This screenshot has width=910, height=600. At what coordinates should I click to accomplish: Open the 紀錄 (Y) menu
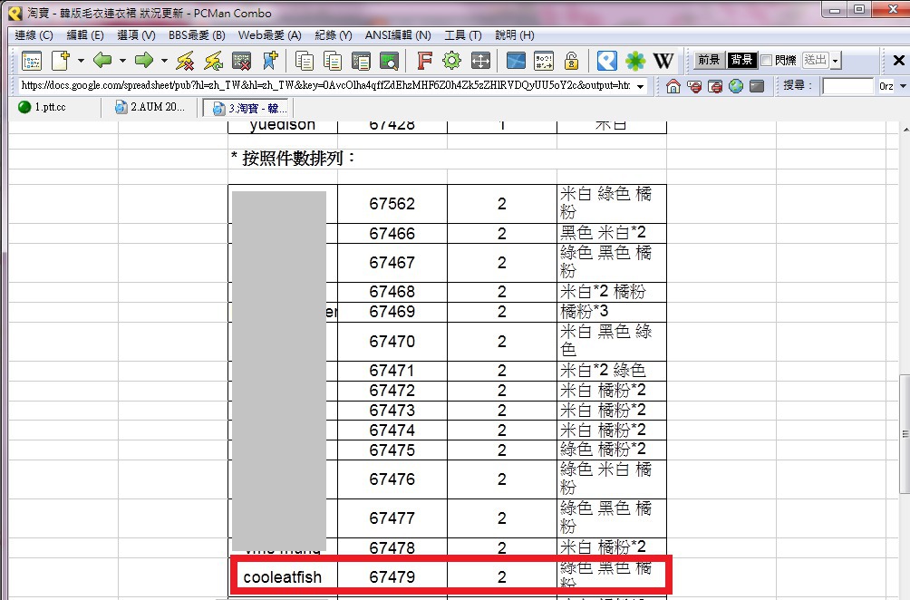pyautogui.click(x=334, y=35)
